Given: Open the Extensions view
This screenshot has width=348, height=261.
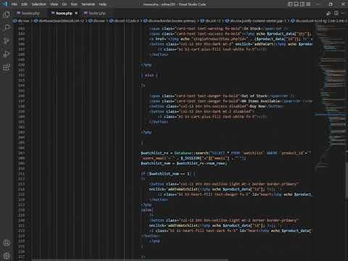Looking at the screenshot, I should coord(7,67).
